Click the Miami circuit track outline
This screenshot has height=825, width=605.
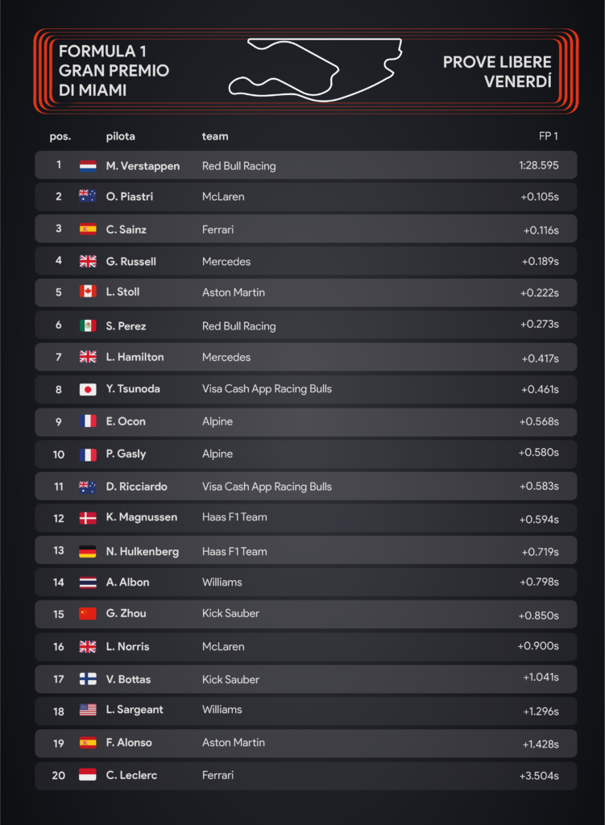[316, 70]
